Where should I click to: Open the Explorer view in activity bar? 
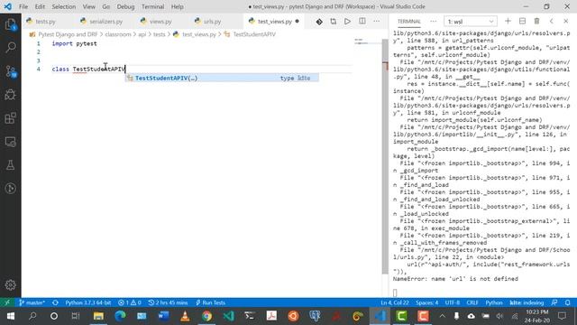coord(10,24)
